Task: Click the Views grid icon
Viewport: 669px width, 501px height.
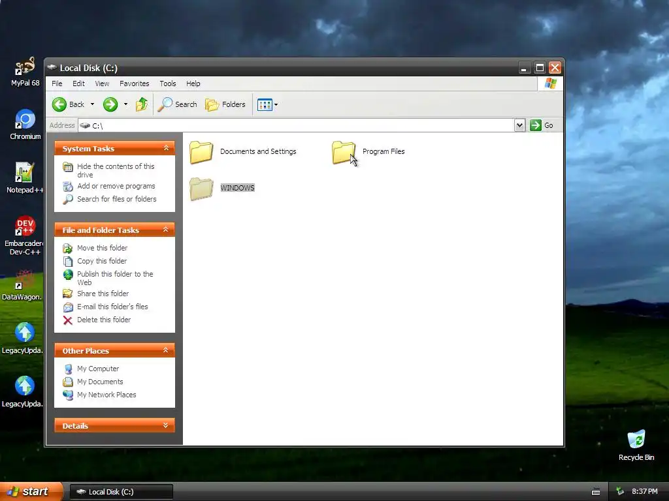Action: pyautogui.click(x=265, y=104)
